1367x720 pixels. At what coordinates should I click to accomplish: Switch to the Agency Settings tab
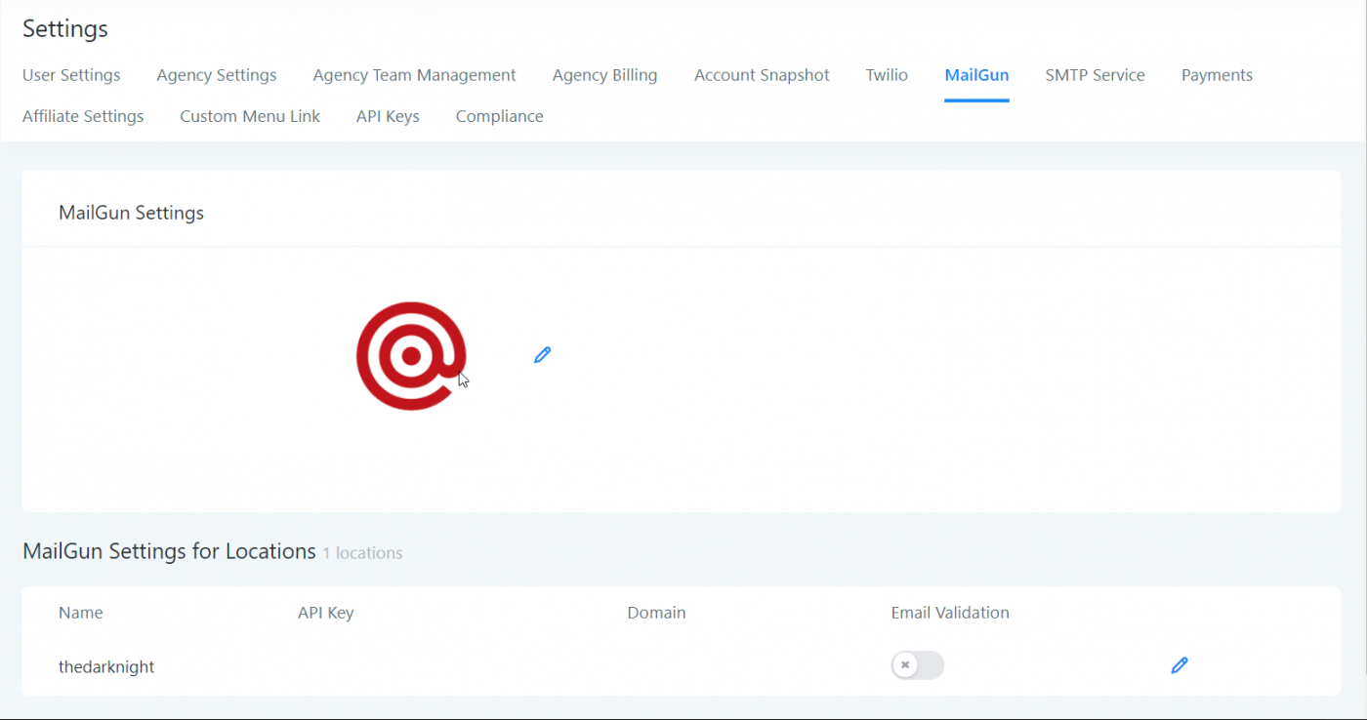click(x=217, y=75)
